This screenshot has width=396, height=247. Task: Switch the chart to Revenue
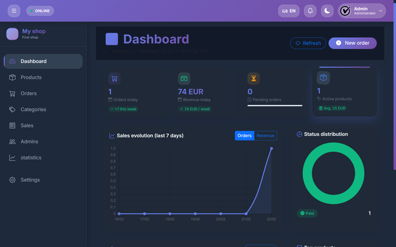click(x=265, y=136)
